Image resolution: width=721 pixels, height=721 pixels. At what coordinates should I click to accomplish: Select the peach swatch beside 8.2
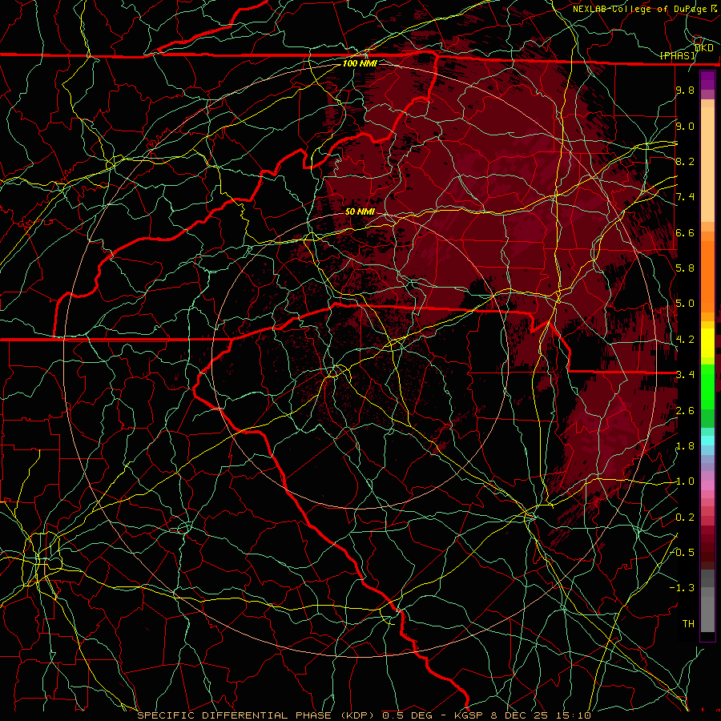[x=707, y=164]
